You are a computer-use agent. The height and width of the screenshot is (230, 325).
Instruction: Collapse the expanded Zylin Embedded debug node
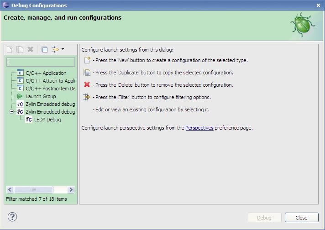click(11, 112)
